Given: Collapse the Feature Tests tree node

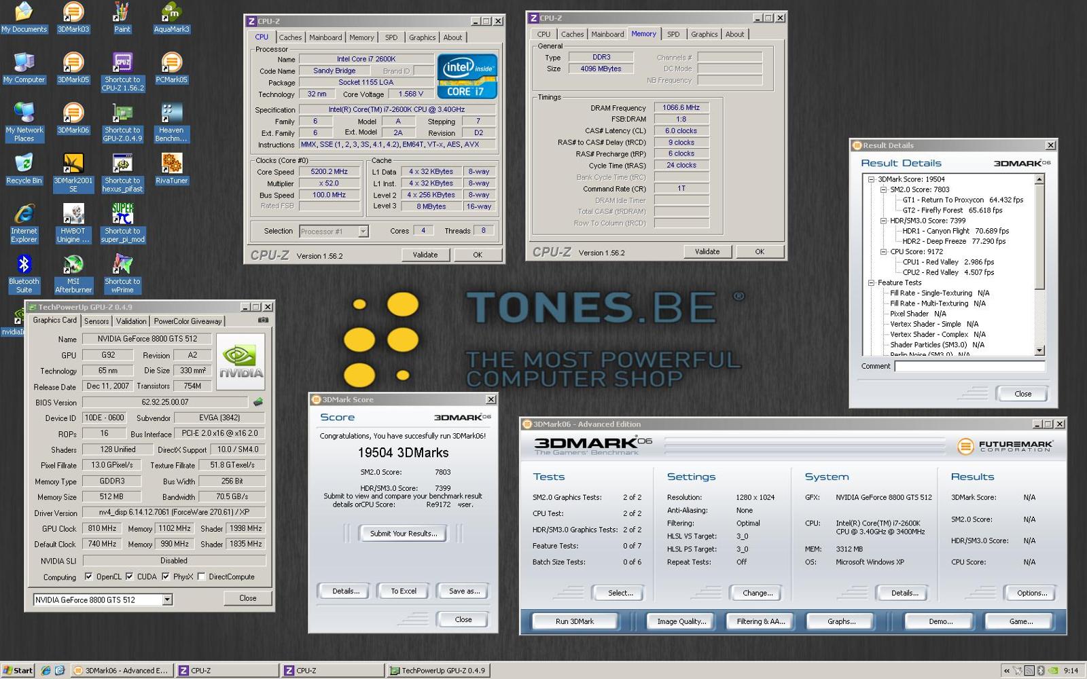Looking at the screenshot, I should tap(871, 282).
